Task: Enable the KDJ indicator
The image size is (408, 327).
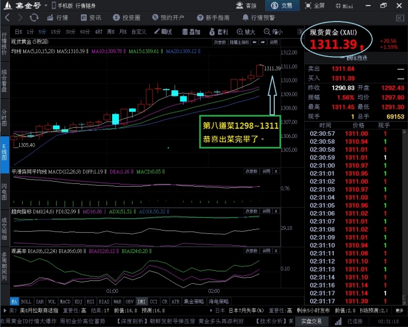Action: click(78, 301)
